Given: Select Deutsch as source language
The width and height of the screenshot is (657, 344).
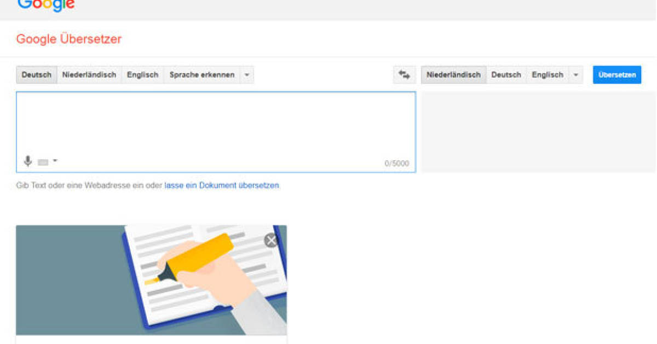Looking at the screenshot, I should [37, 75].
